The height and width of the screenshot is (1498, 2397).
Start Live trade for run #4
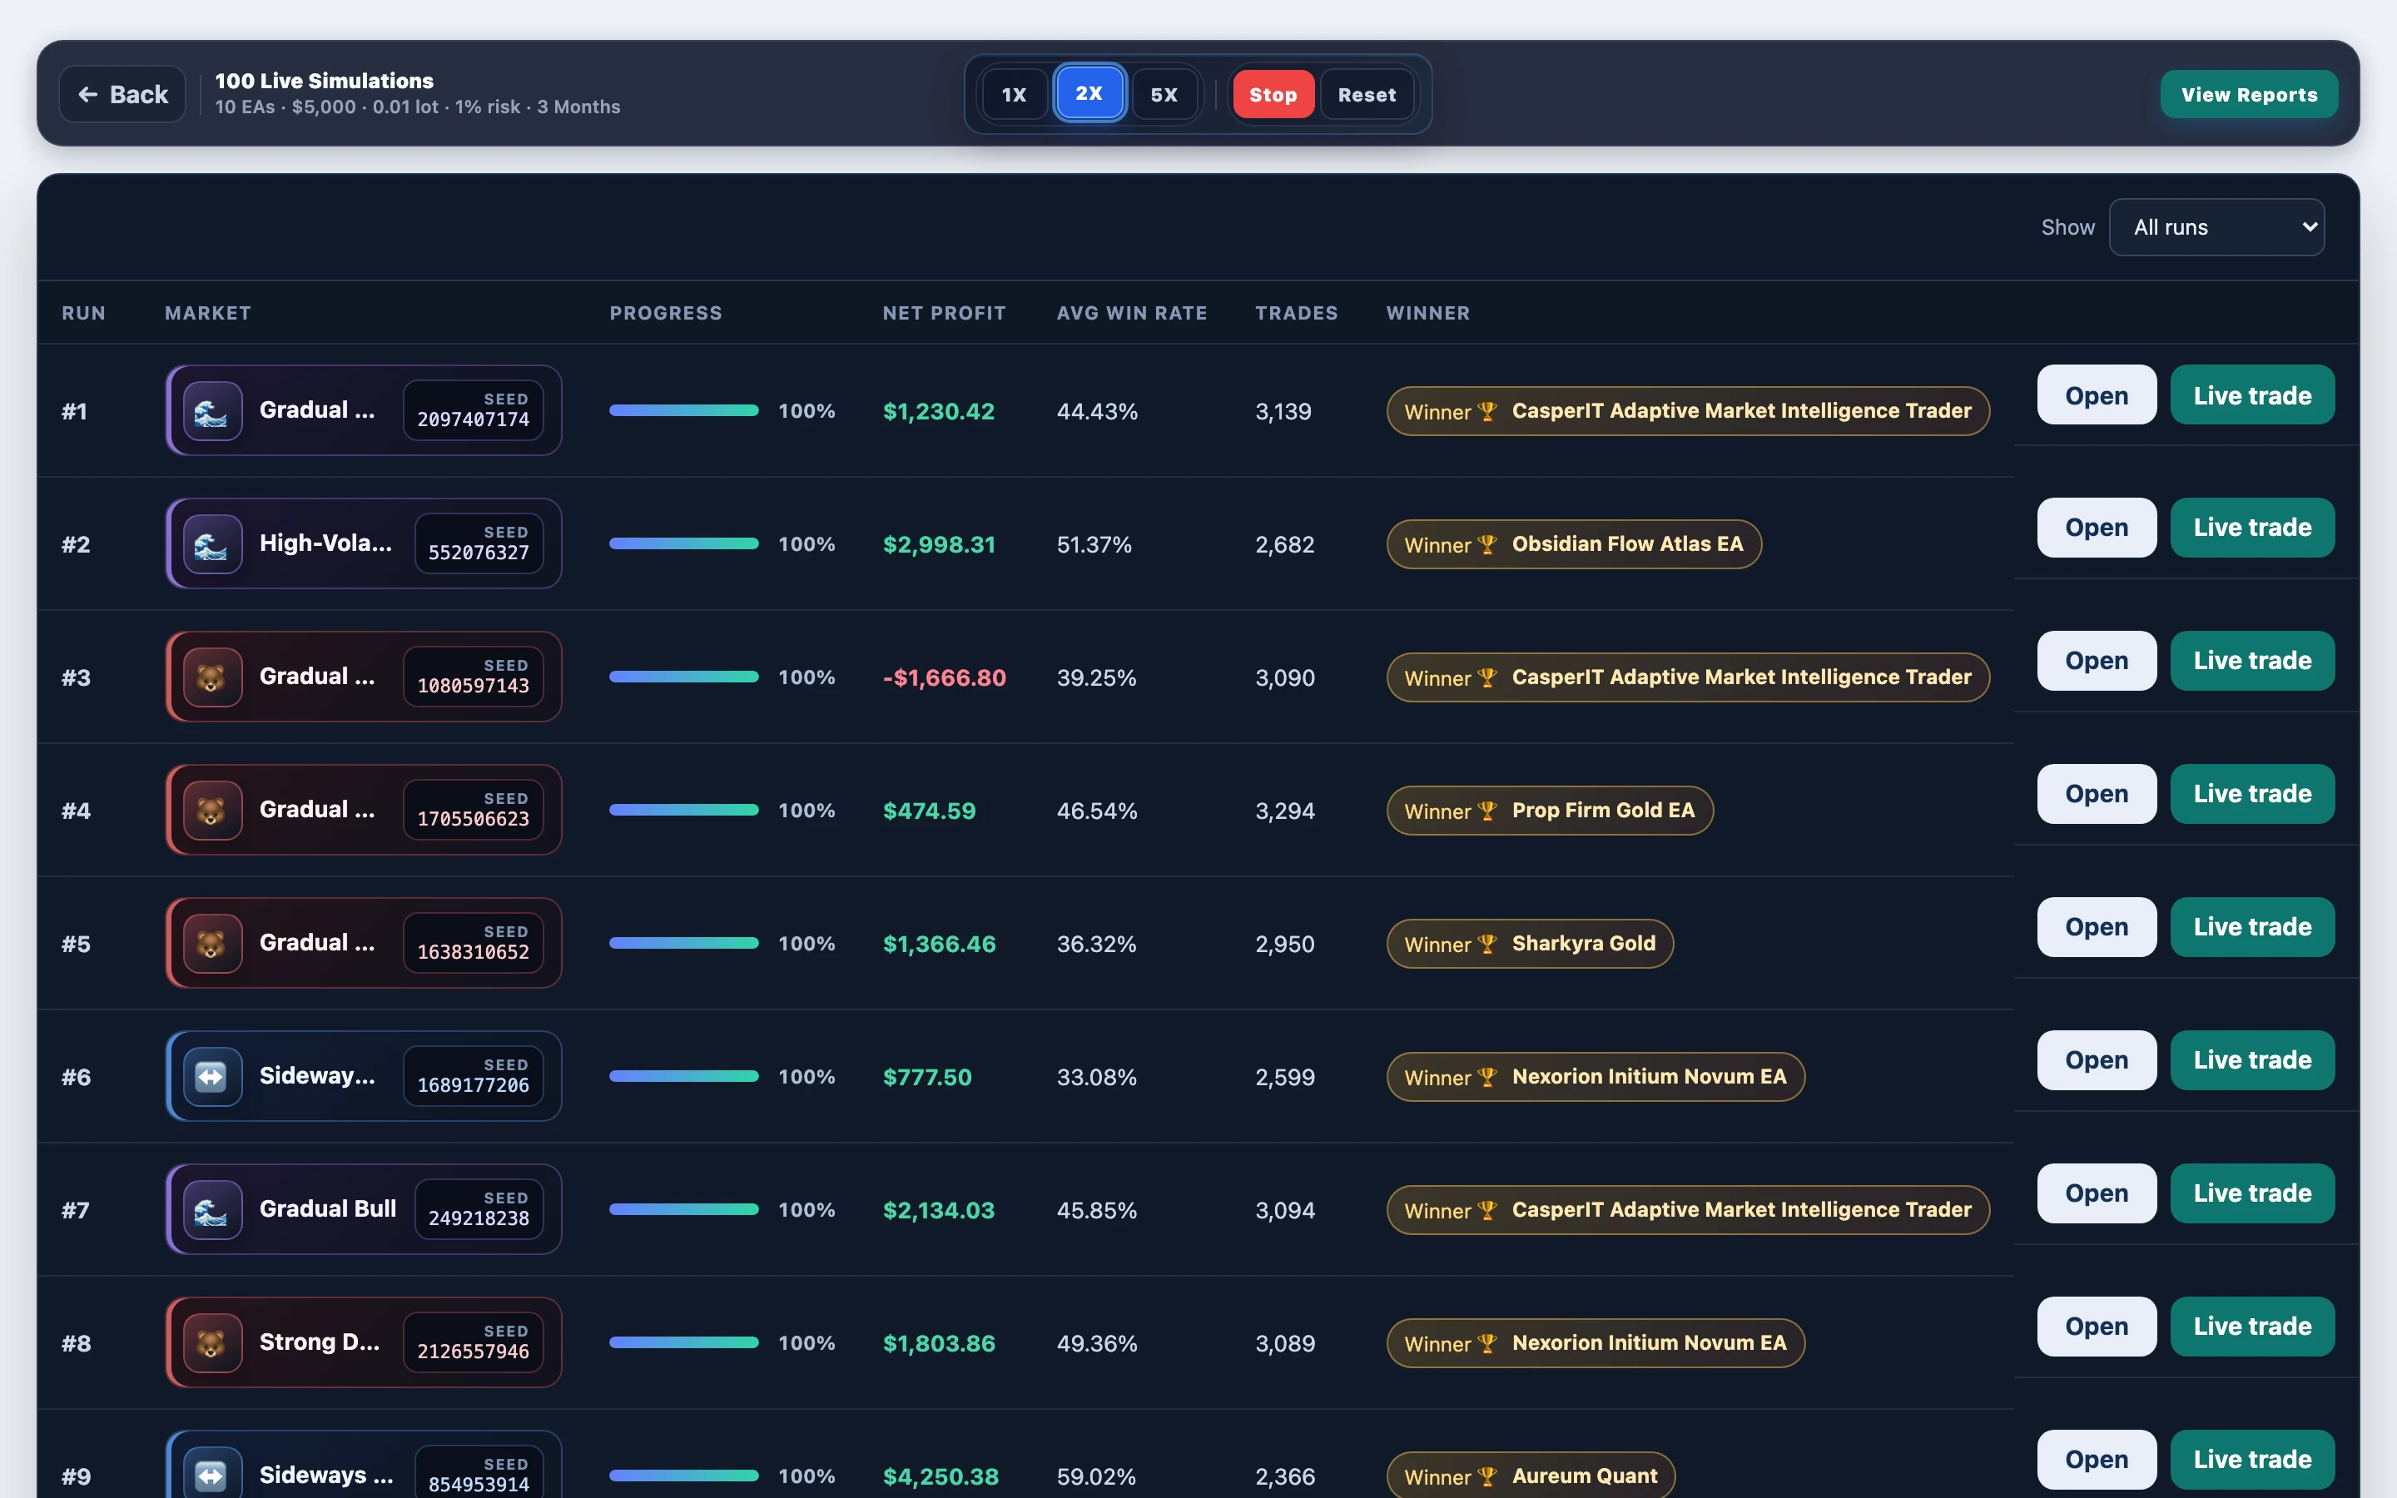click(2252, 794)
